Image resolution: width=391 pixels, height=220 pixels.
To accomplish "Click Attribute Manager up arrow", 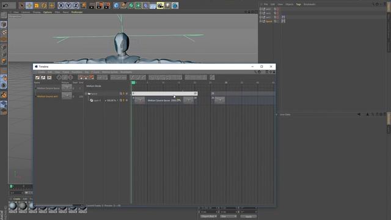I will (368, 114).
